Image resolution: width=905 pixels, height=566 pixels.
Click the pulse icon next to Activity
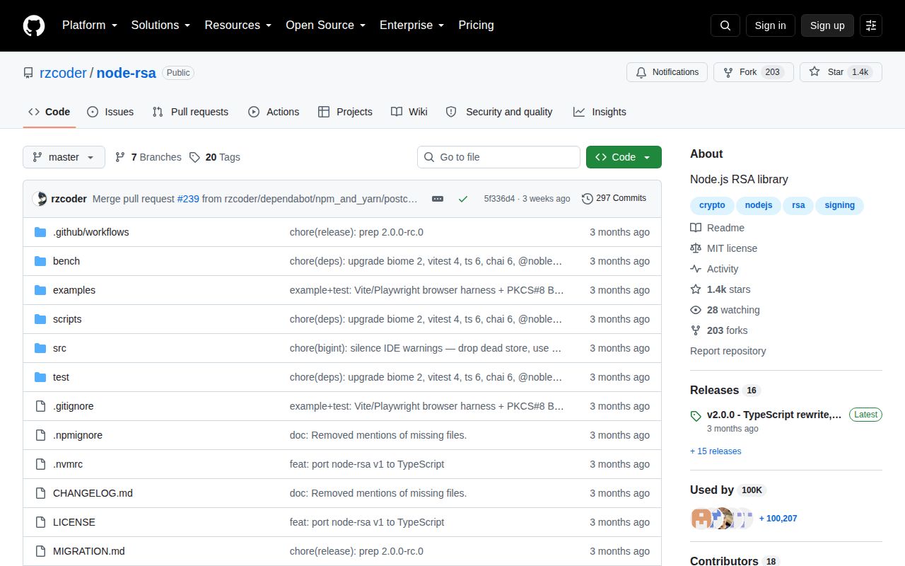(696, 269)
